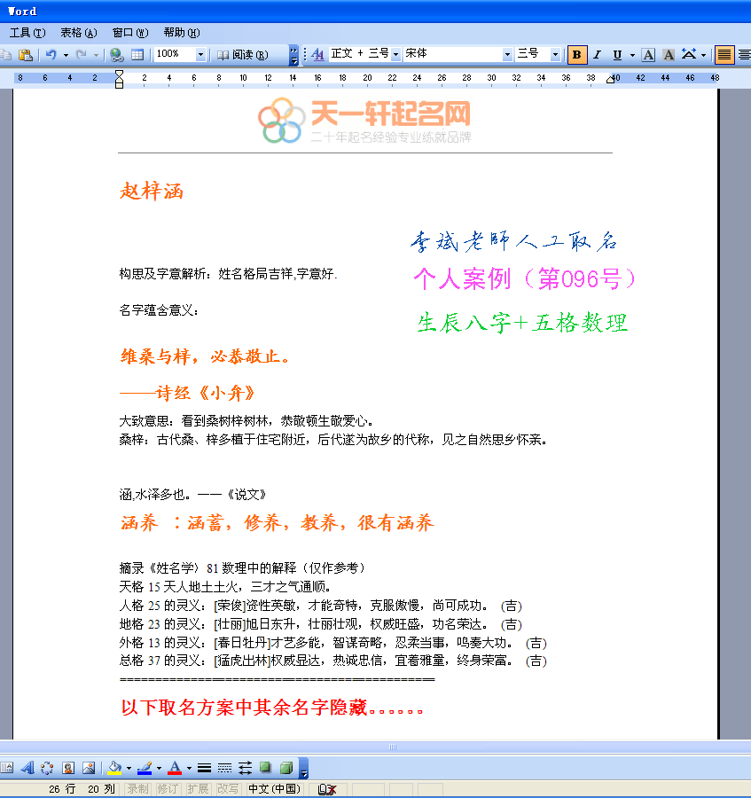Click the Arrow Style icon
This screenshot has height=798, width=751.
(245, 768)
